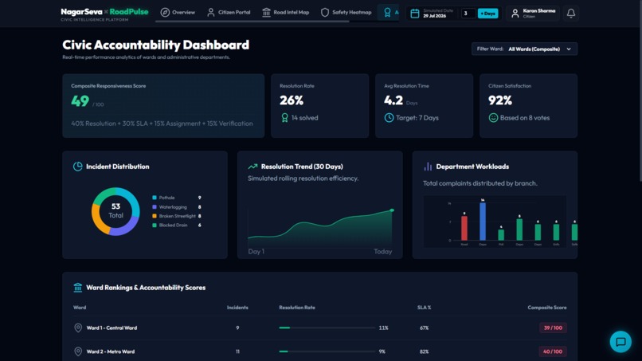Click the SLA % column header
The height and width of the screenshot is (361, 642).
pos(425,308)
